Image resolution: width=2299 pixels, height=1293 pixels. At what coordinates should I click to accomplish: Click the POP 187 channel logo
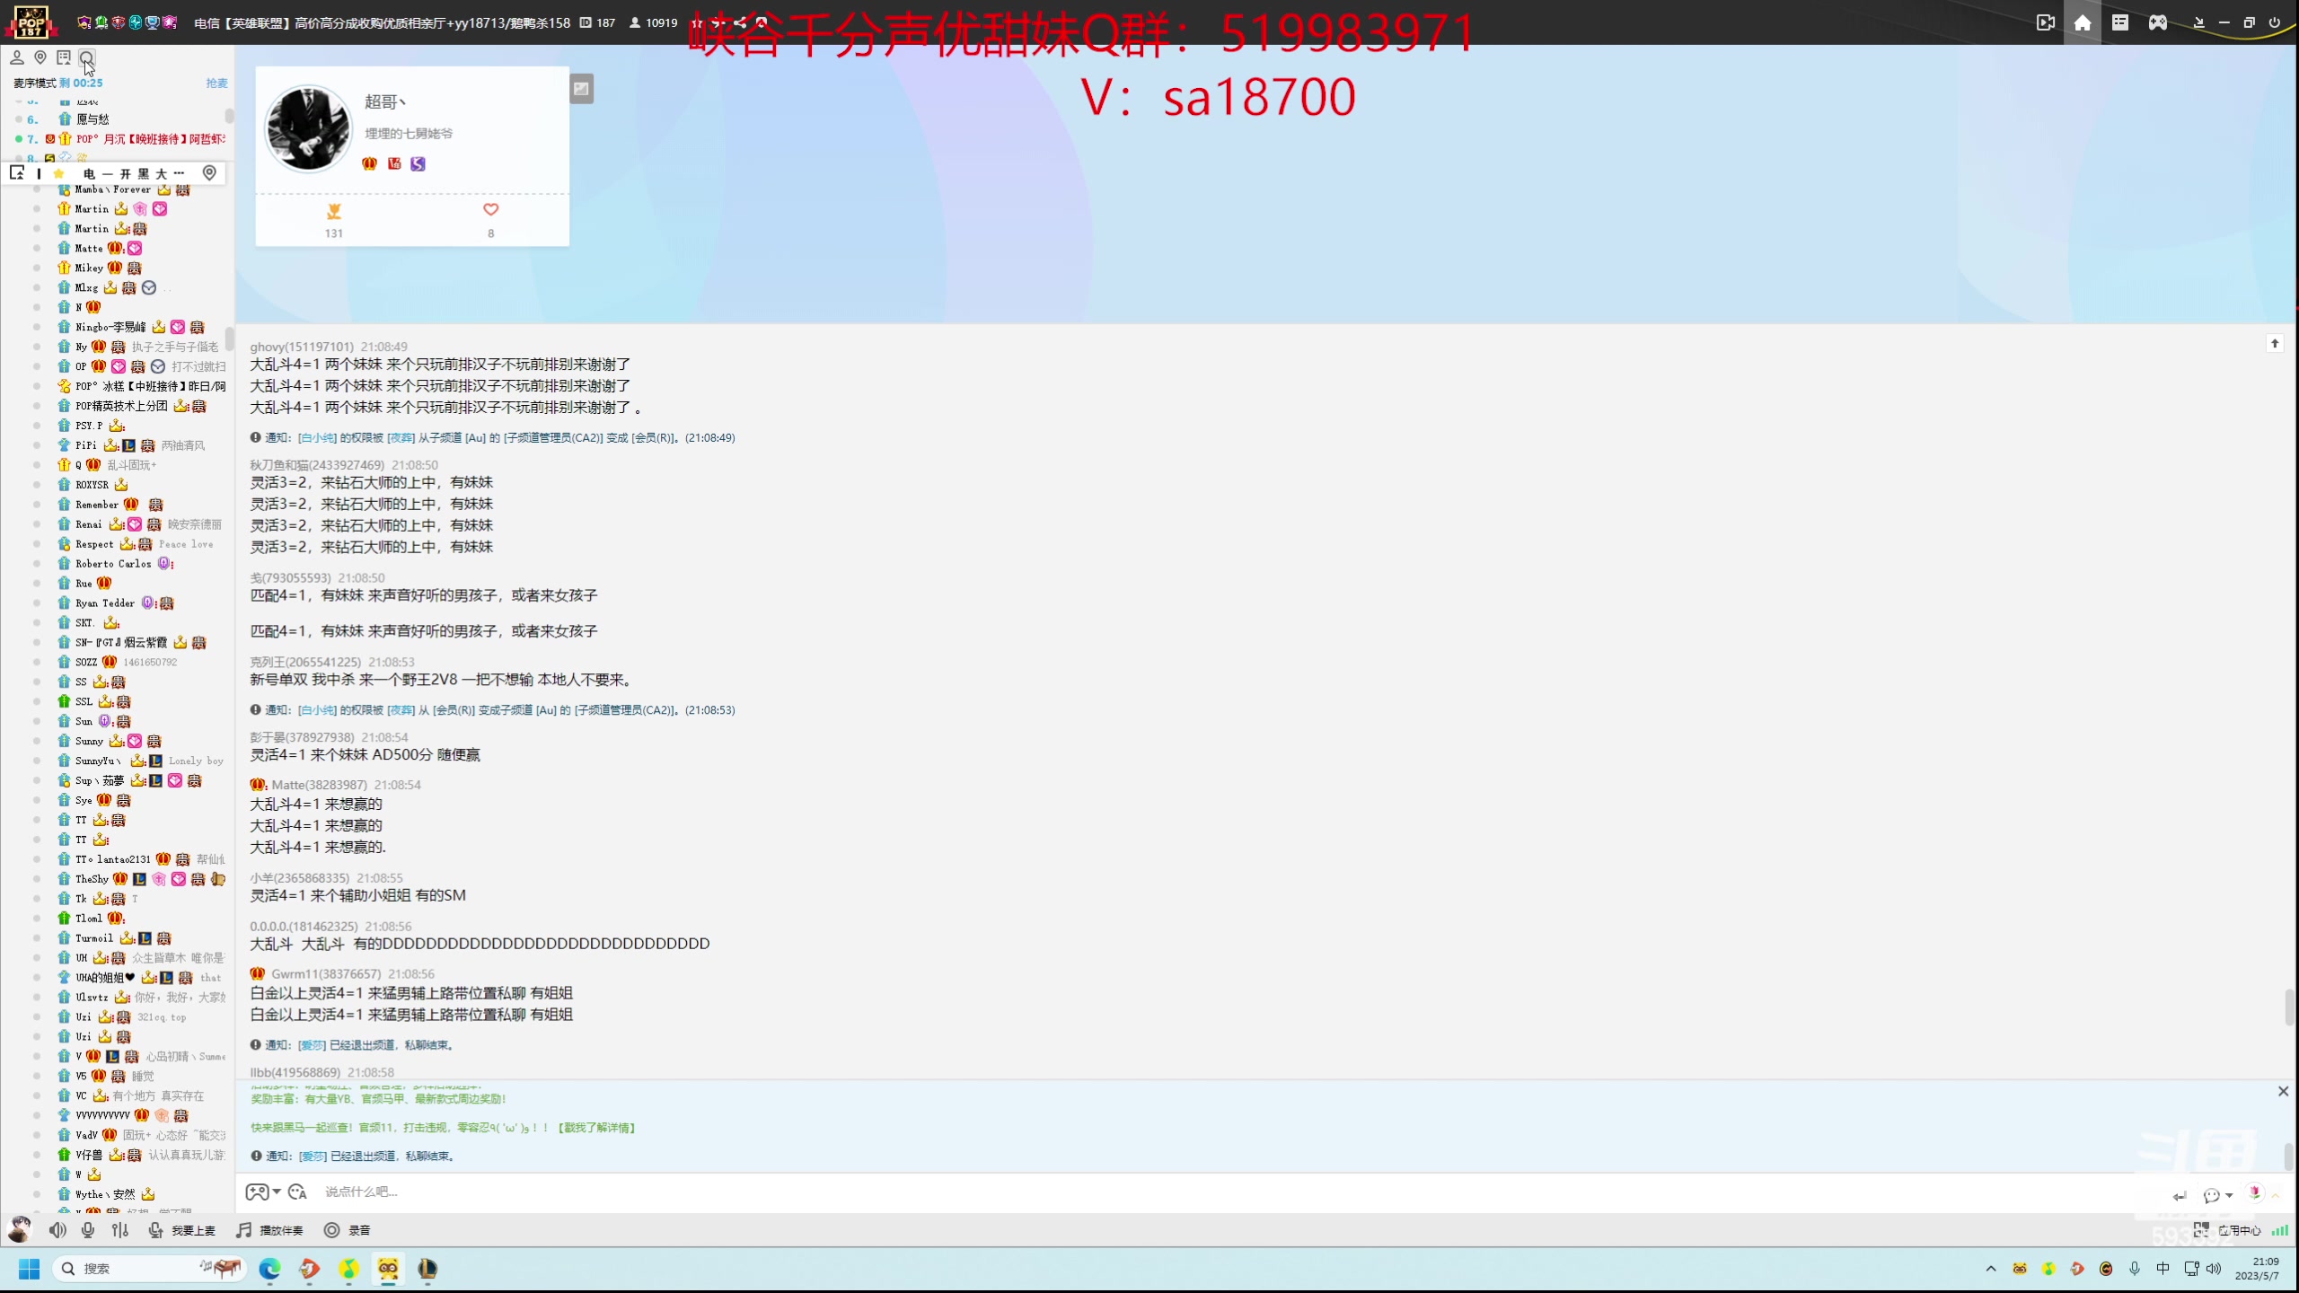(31, 22)
